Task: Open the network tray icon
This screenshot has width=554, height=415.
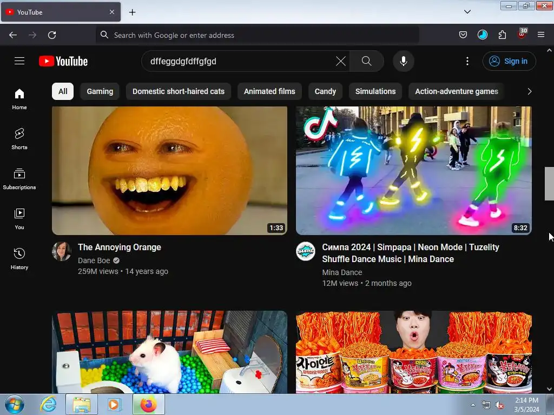Action: point(486,405)
